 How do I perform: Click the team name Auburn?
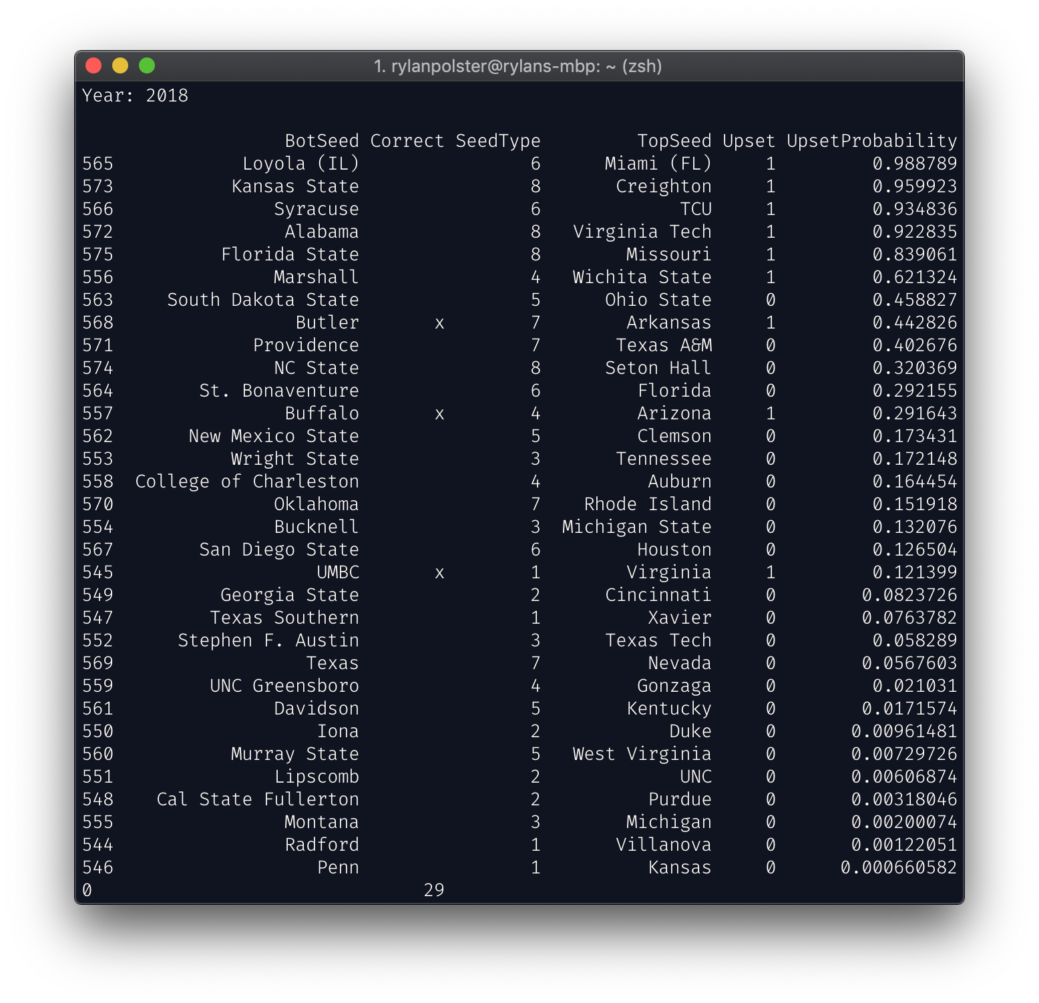click(680, 481)
